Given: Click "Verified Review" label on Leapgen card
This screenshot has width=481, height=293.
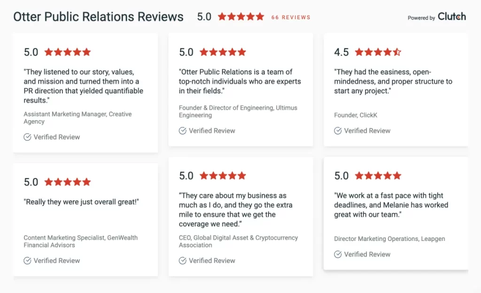Looking at the screenshot, I should [367, 254].
